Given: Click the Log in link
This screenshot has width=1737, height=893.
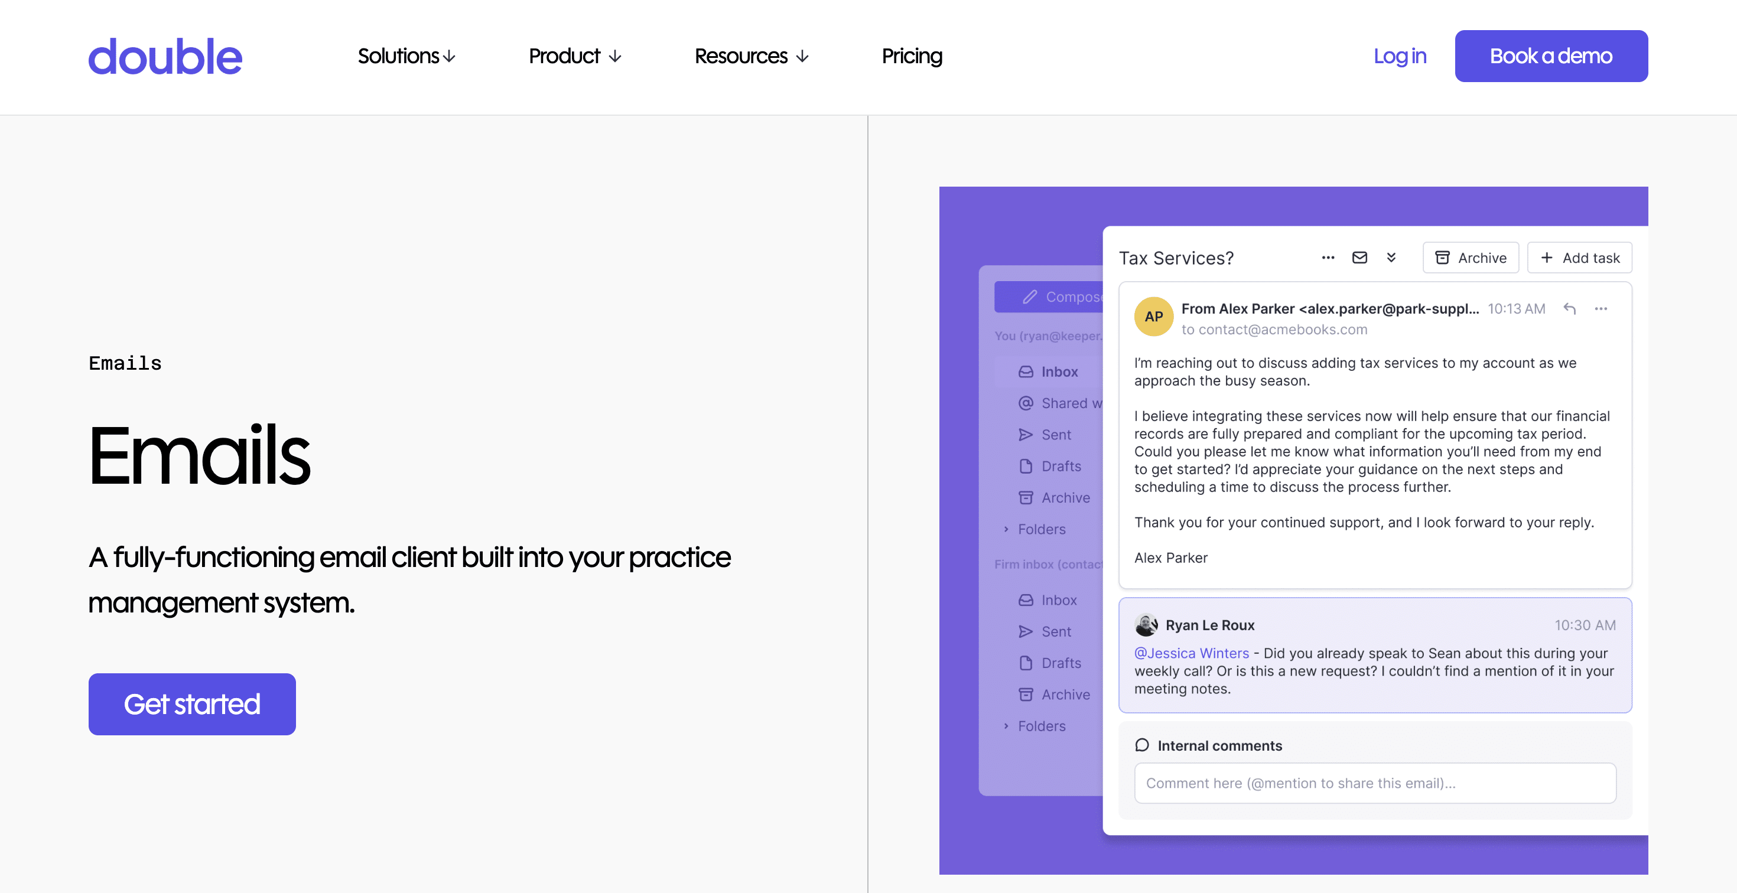Looking at the screenshot, I should tap(1400, 56).
